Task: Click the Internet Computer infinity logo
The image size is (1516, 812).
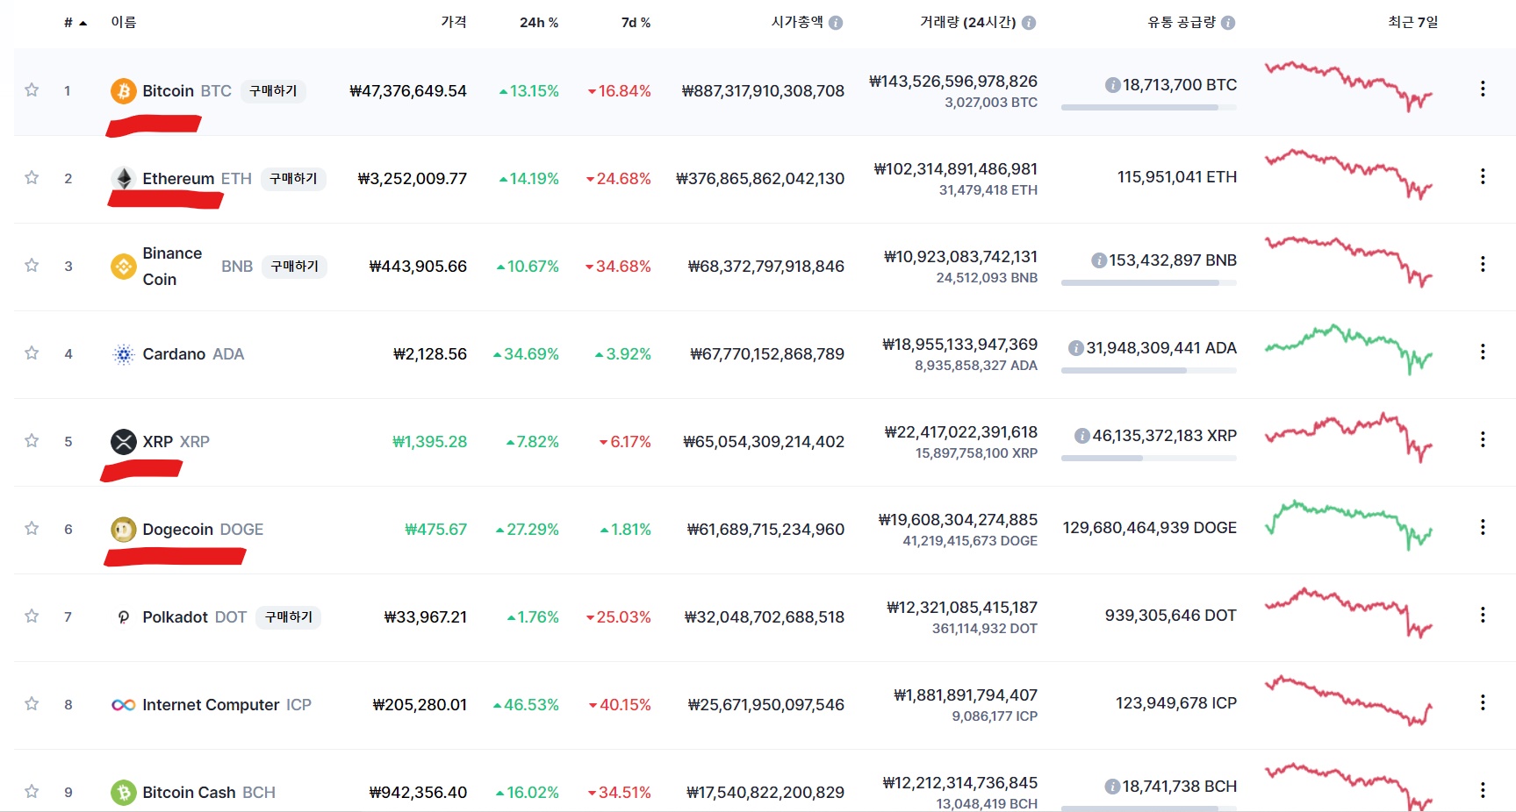Action: coord(123,705)
